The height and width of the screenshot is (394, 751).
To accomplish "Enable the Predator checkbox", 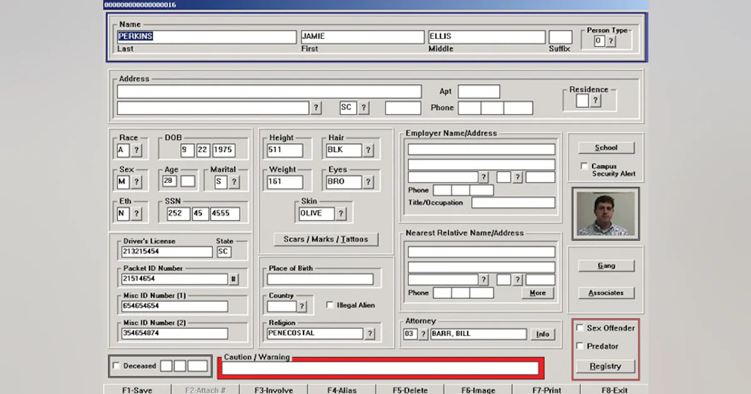I will point(580,346).
